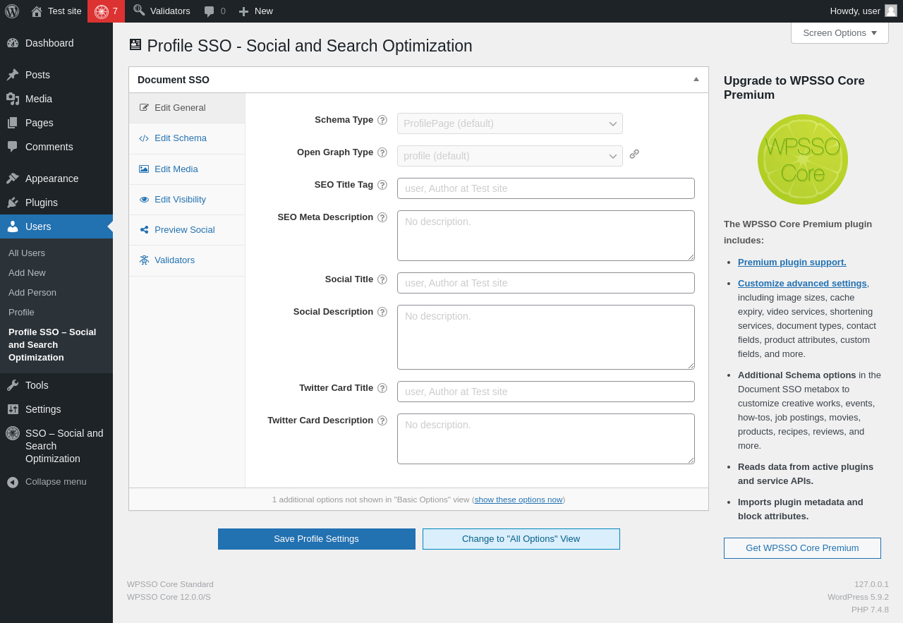Show help for SEO Meta Description
Screen dimensions: 903x623
point(382,217)
